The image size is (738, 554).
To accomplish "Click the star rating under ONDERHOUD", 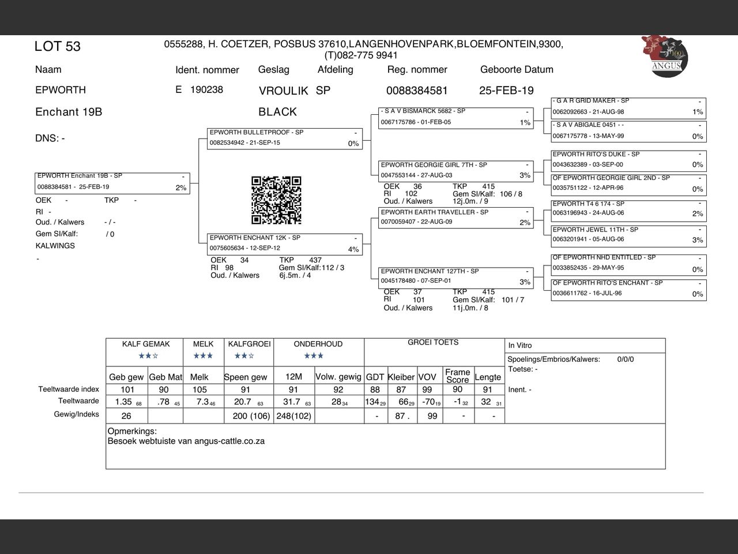I will click(314, 356).
